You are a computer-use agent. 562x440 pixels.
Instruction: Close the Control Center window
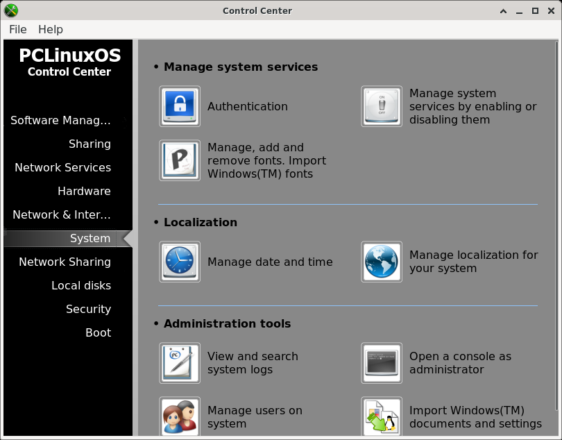tap(552, 11)
